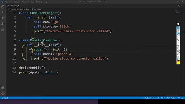This screenshot has width=185, height=104.
Task: Open the Run and Debug view
Action: (x=3, y=24)
